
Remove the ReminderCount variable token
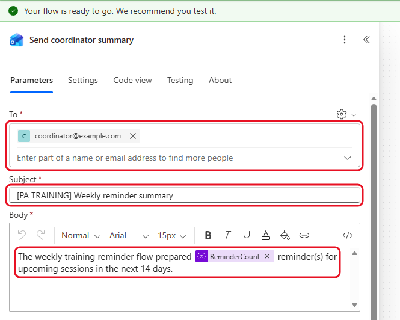point(267,256)
